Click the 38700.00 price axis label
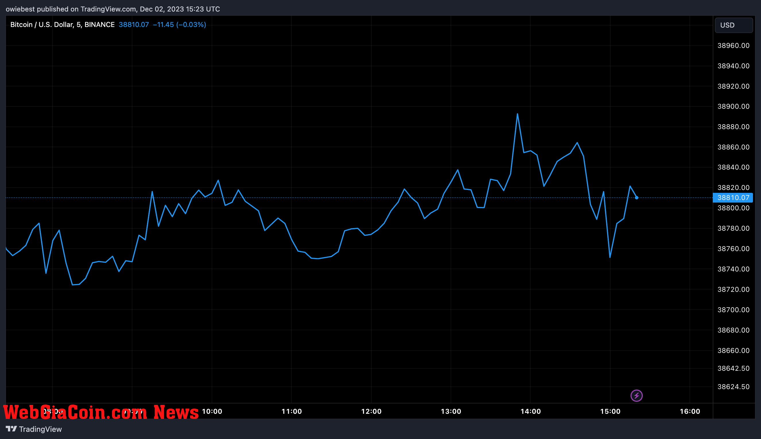The image size is (761, 439). pyautogui.click(x=733, y=310)
